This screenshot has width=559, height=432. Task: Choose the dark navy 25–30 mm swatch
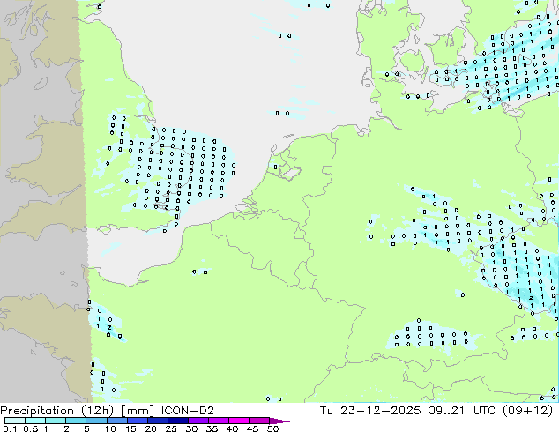pos(177,421)
